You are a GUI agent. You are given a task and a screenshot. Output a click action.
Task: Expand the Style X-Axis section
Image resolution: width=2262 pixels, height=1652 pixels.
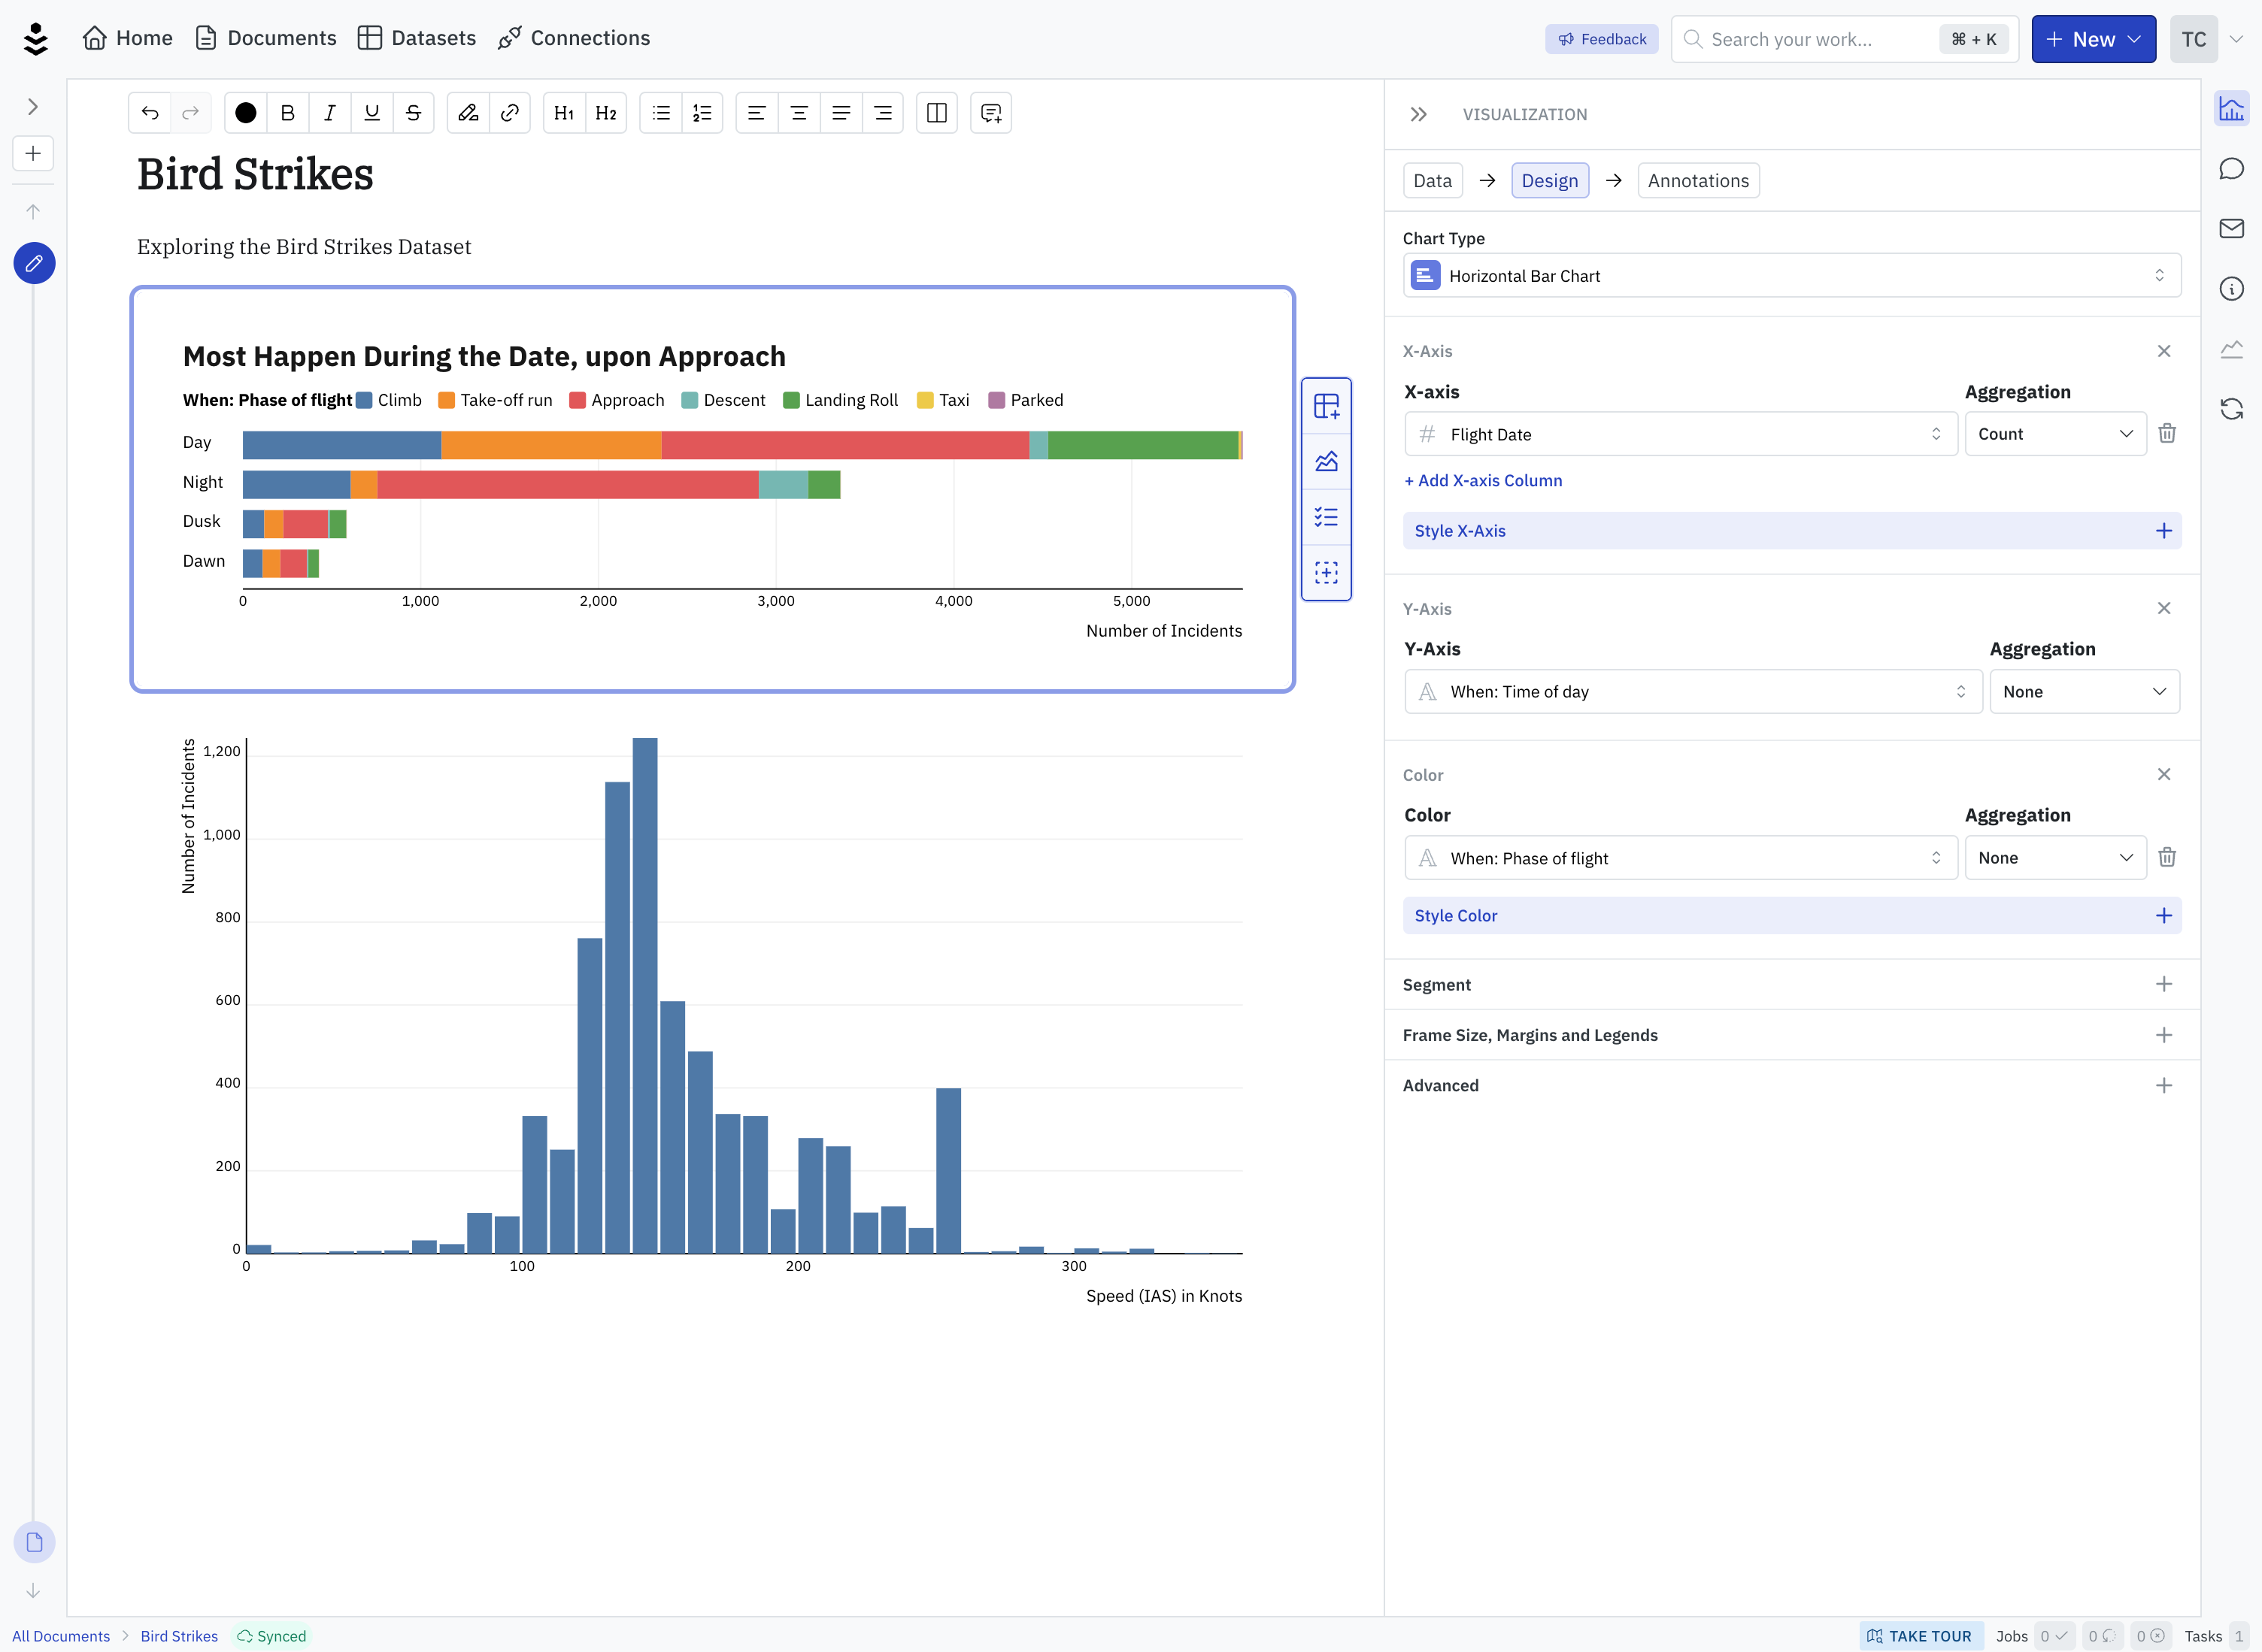(1790, 531)
